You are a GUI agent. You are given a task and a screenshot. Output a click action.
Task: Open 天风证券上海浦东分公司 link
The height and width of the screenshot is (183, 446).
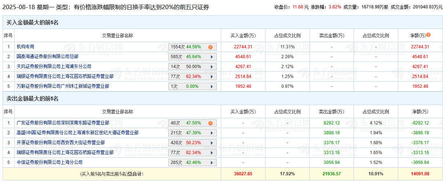click(x=54, y=67)
